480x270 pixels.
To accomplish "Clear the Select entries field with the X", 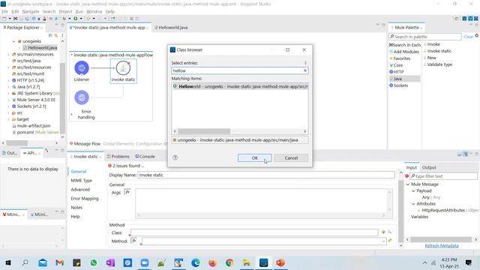I will point(305,70).
